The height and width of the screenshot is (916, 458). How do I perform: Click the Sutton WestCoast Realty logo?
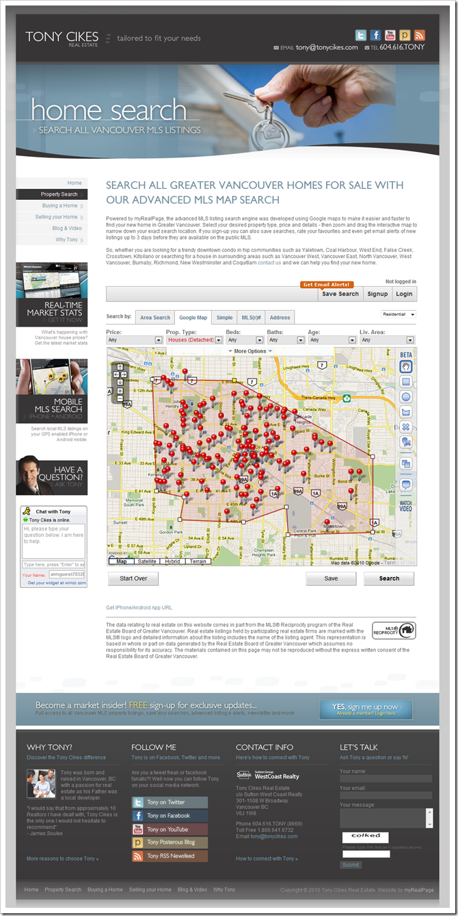(268, 775)
